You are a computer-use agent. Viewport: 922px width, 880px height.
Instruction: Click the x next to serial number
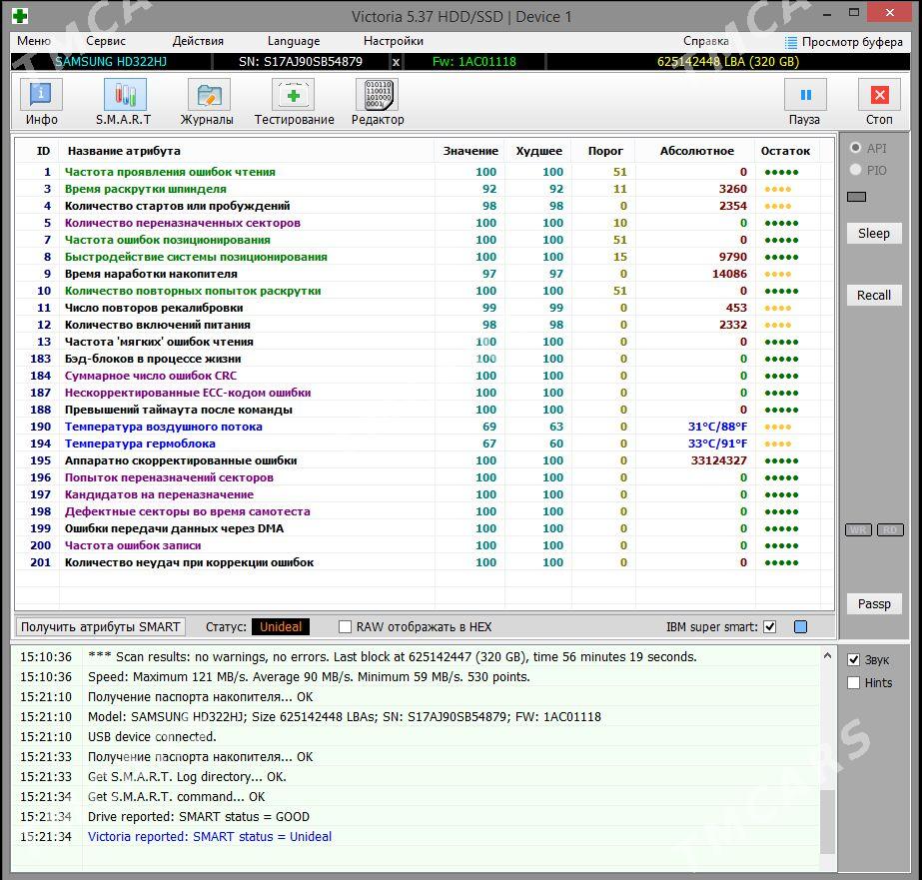pyautogui.click(x=396, y=62)
